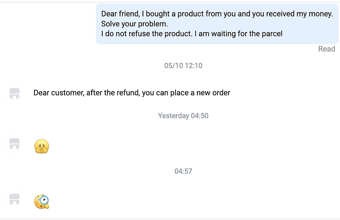Click the "Solve your problem." line
The width and height of the screenshot is (340, 220).
(x=135, y=24)
